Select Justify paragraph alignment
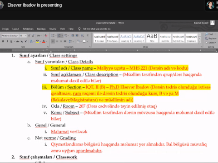 click(65, 41)
